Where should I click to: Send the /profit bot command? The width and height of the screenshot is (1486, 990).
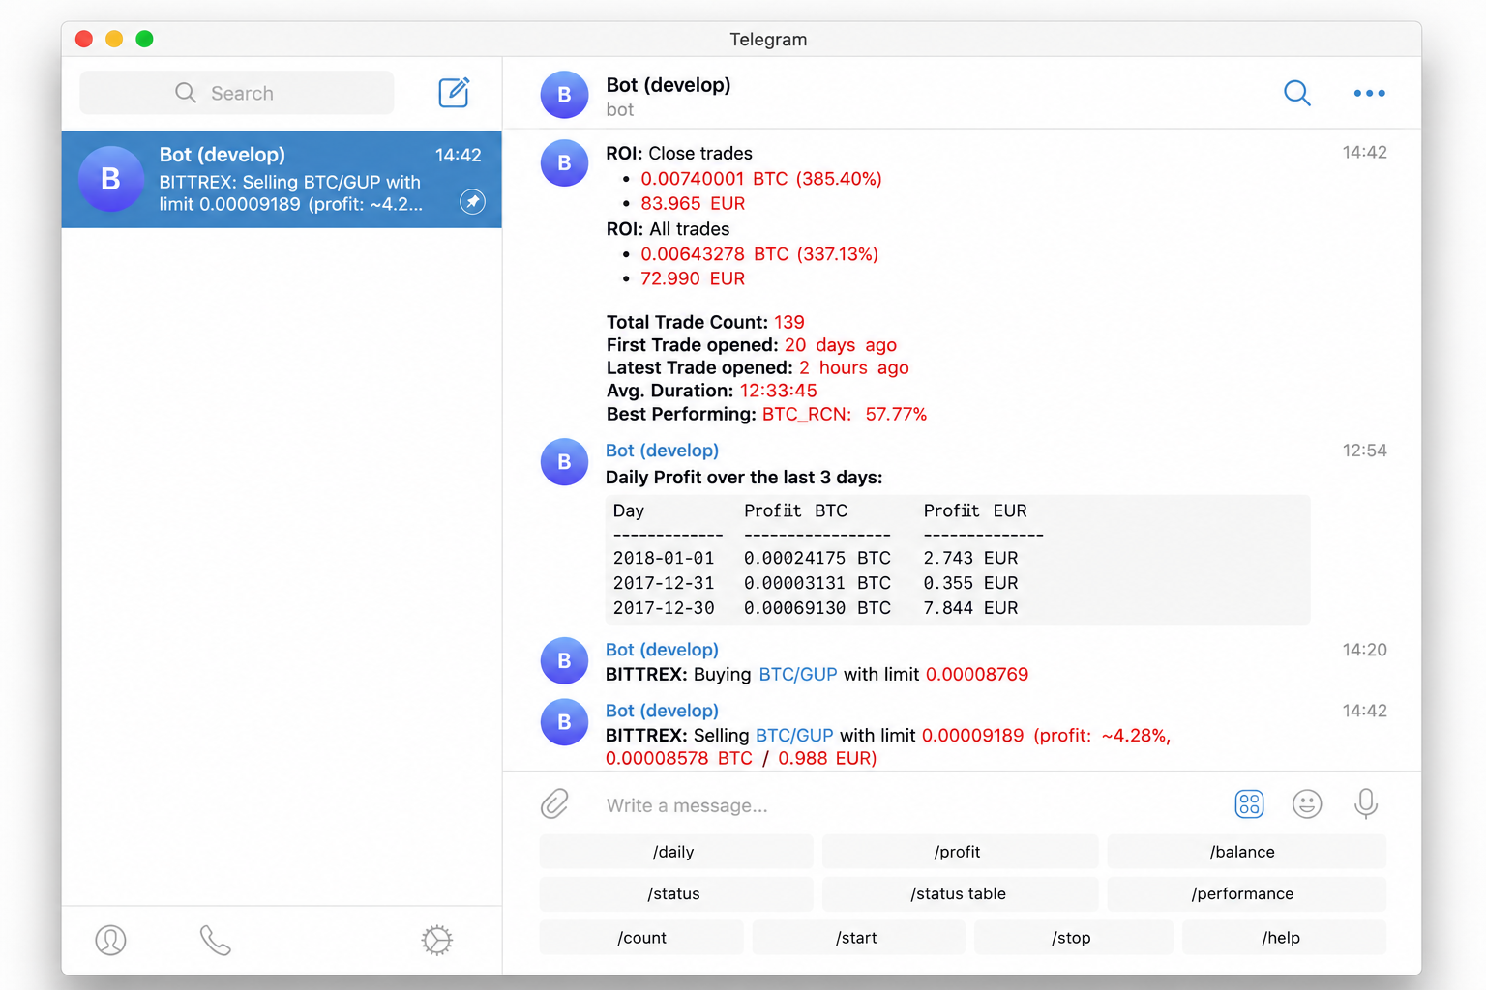959,852
